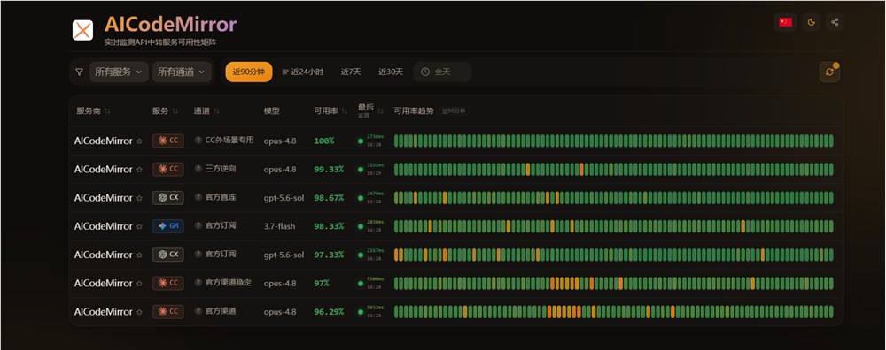886x350 pixels.
Task: Click the 近90分钟 tag beside 可用率趋势
Action: pos(454,111)
